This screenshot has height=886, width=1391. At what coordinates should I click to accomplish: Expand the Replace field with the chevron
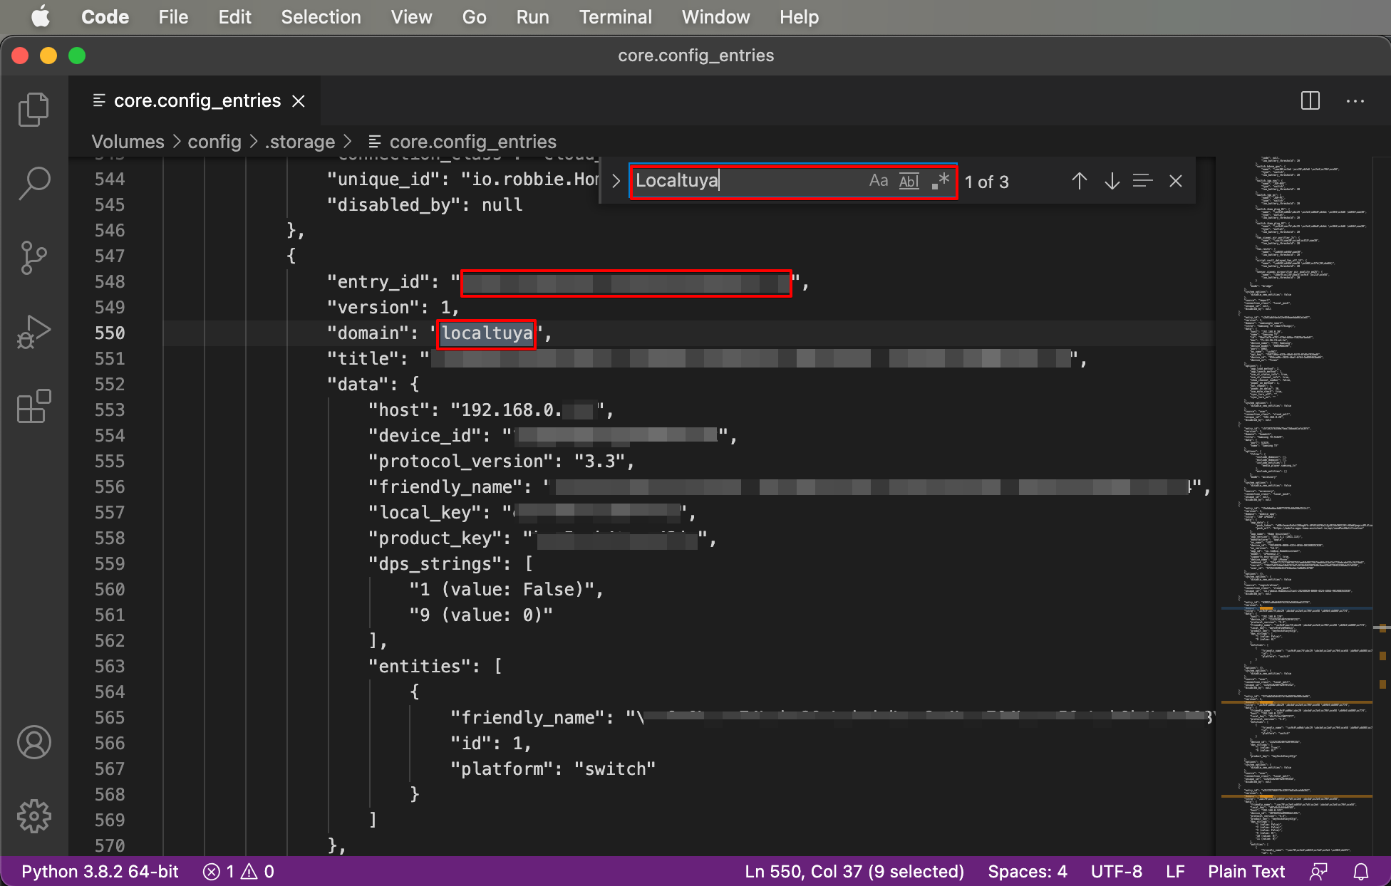(x=616, y=181)
